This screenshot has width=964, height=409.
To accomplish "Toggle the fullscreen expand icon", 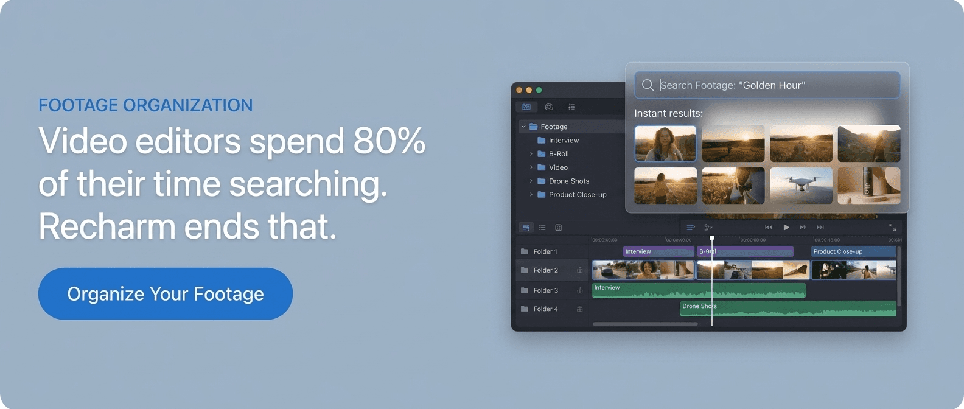I will (x=892, y=228).
